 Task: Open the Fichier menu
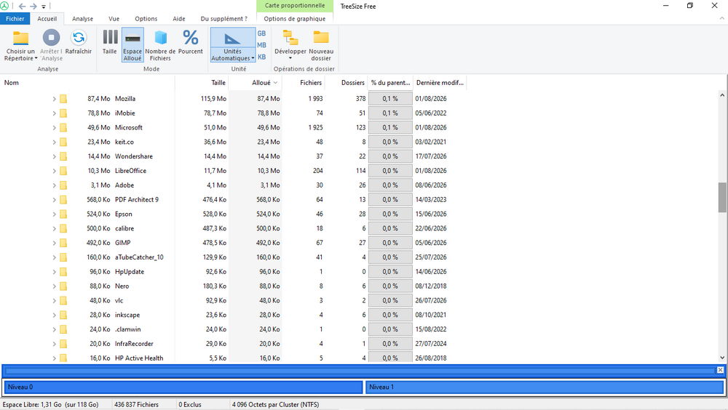(15, 19)
